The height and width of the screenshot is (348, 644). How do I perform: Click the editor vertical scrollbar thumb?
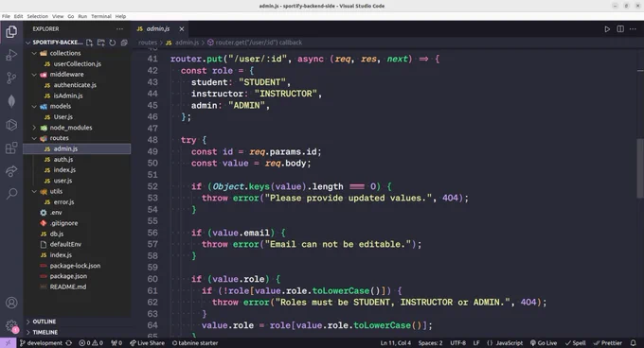pos(640,167)
